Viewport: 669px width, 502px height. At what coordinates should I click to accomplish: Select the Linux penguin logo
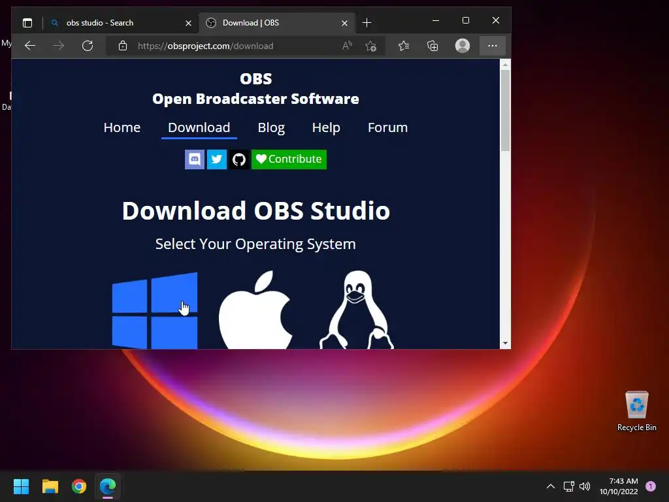(357, 309)
